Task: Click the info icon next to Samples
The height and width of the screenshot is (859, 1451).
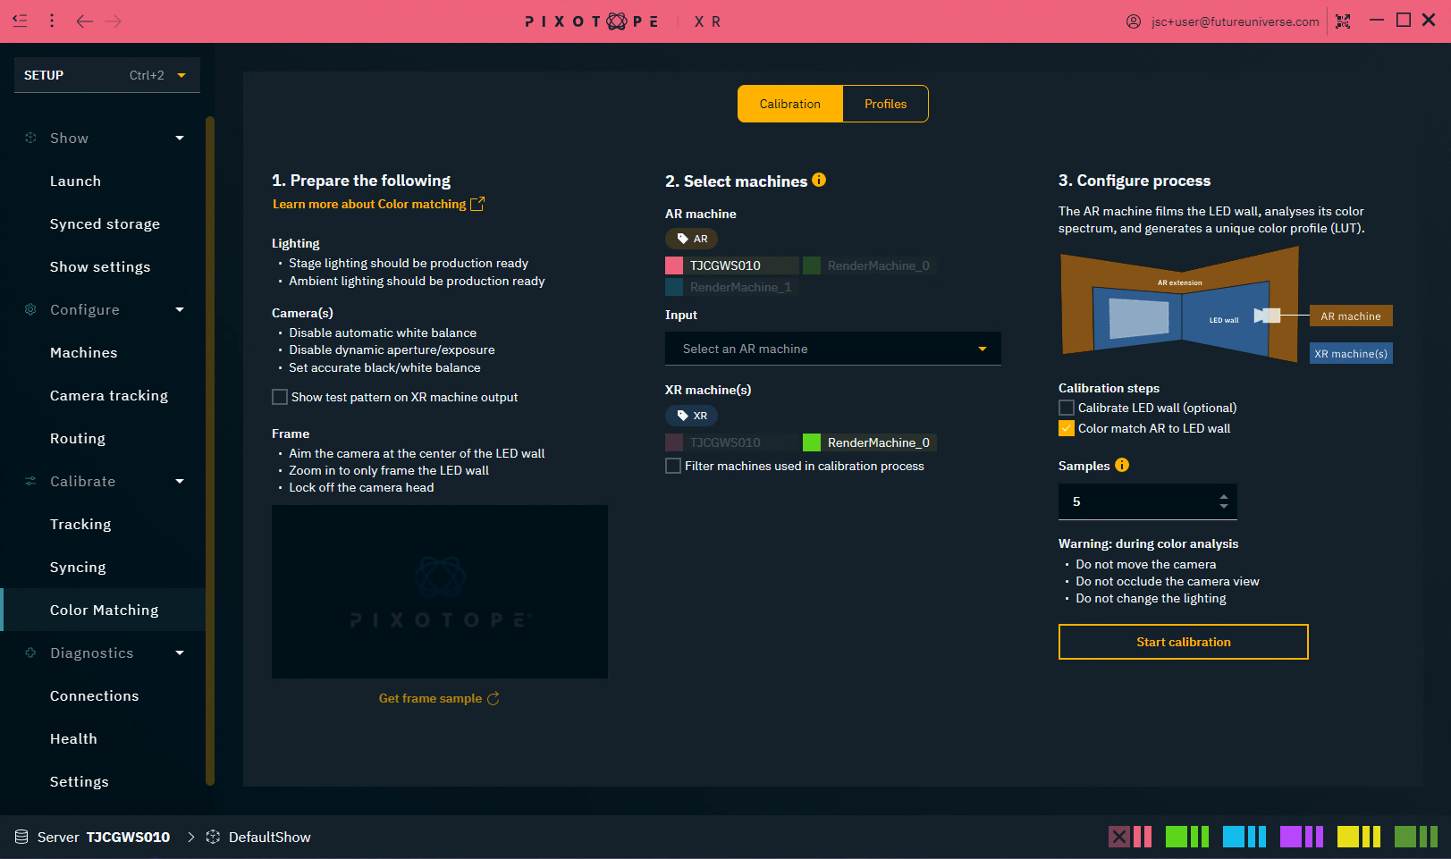Action: point(1122,465)
